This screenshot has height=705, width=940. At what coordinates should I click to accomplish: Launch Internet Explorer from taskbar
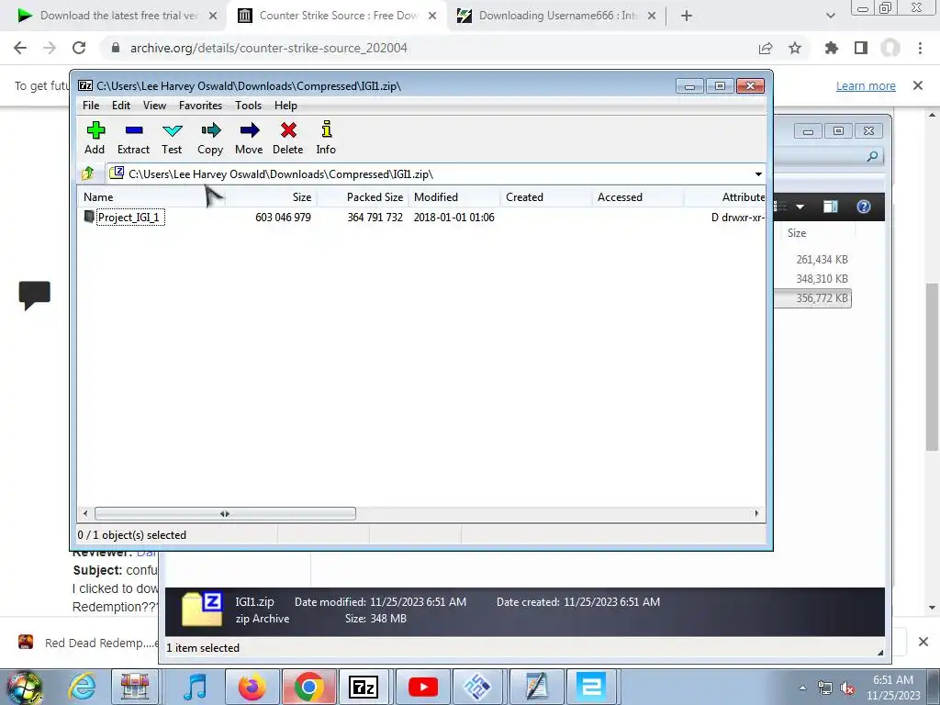tap(82, 687)
